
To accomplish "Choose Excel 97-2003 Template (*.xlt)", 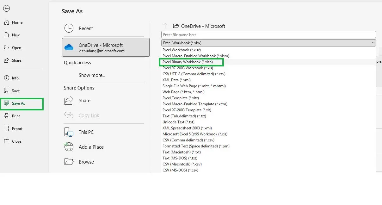I will coord(187,110).
